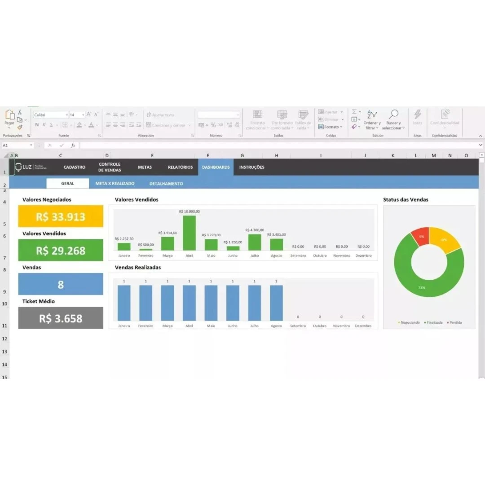Switch to the META X REALIZADO tab
Screen dimensions: 485x485
[x=115, y=184]
